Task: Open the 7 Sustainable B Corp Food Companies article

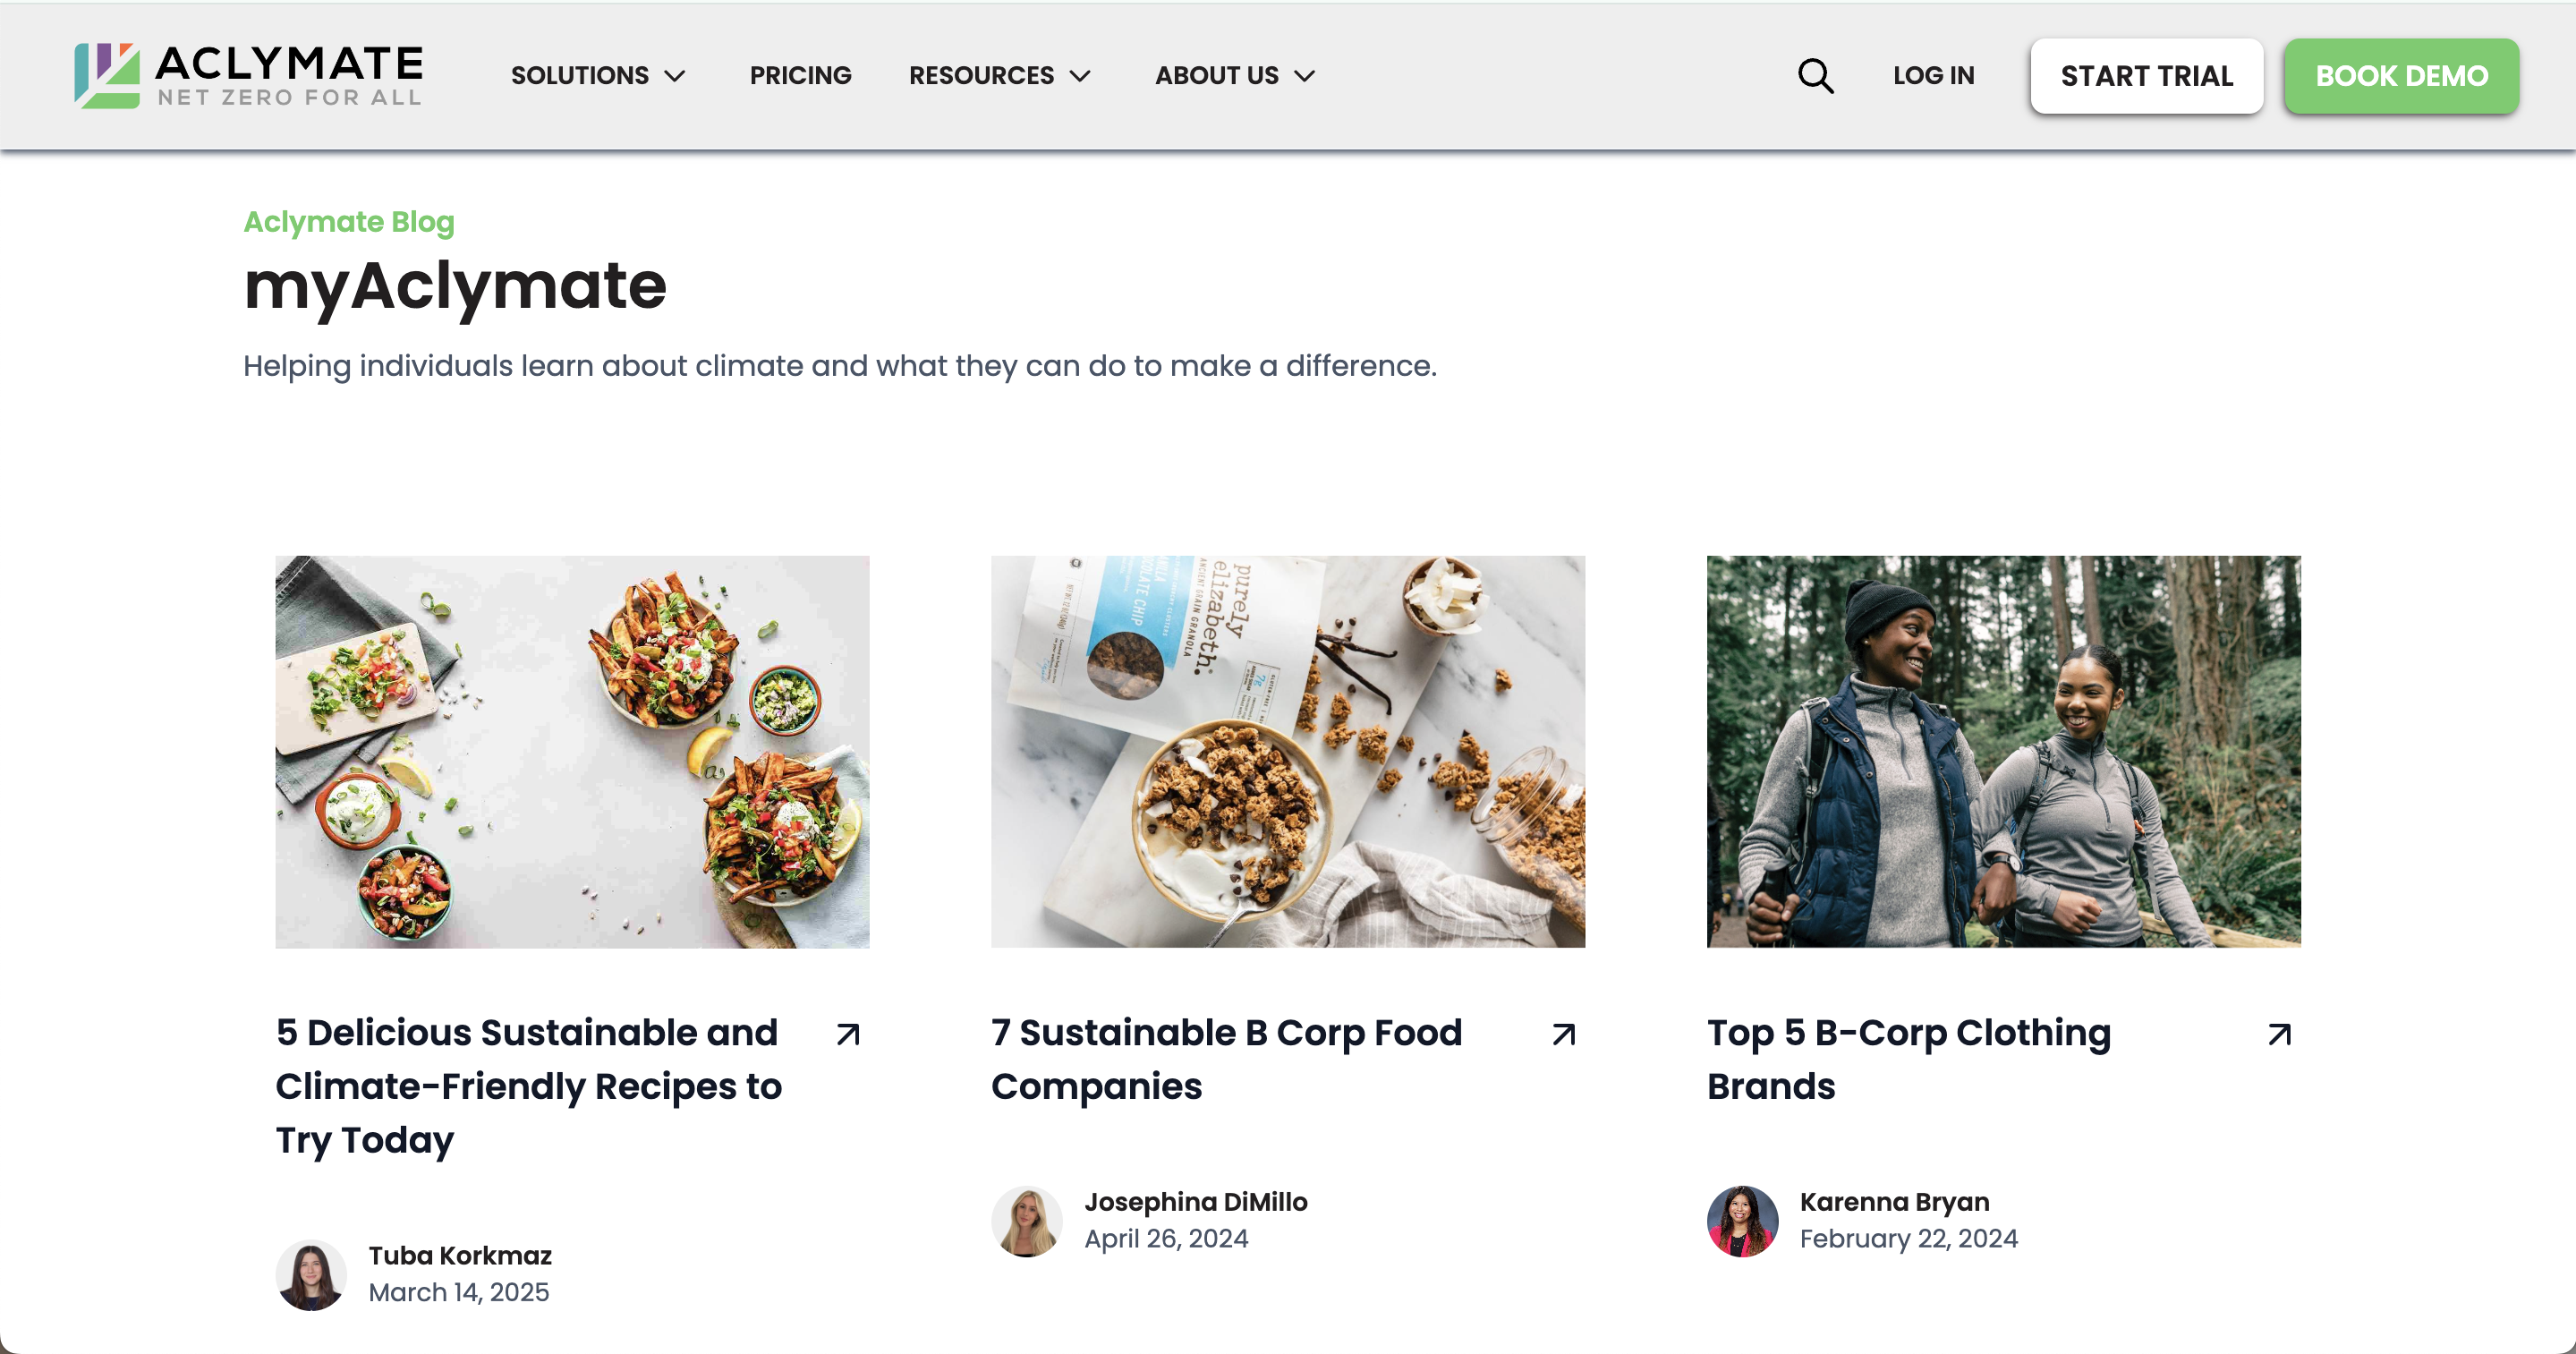Action: pyautogui.click(x=1225, y=1060)
